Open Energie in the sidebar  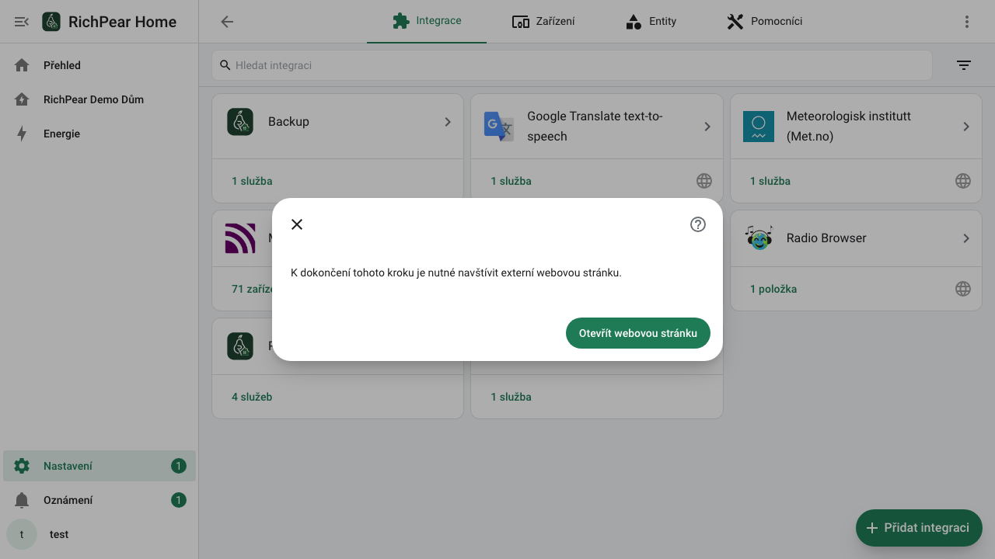click(99, 134)
